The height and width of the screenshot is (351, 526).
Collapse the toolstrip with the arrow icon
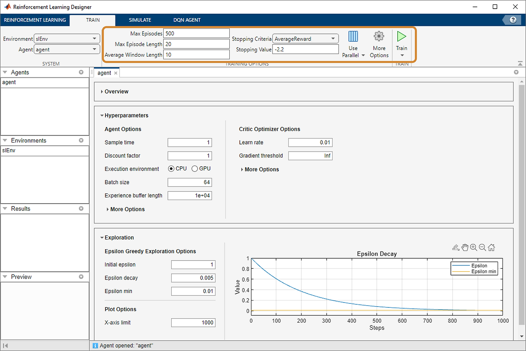pyautogui.click(x=520, y=63)
